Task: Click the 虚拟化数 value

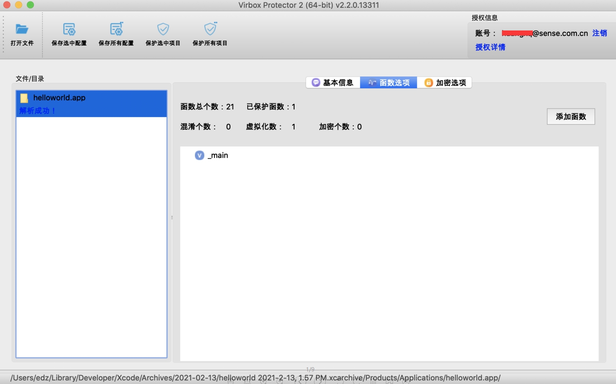Action: (293, 127)
